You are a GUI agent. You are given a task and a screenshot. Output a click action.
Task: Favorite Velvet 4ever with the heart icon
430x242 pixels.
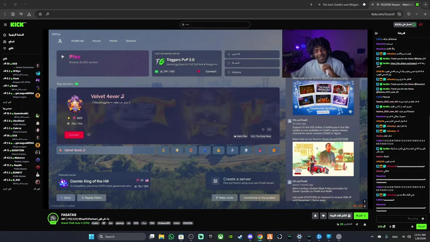click(89, 135)
